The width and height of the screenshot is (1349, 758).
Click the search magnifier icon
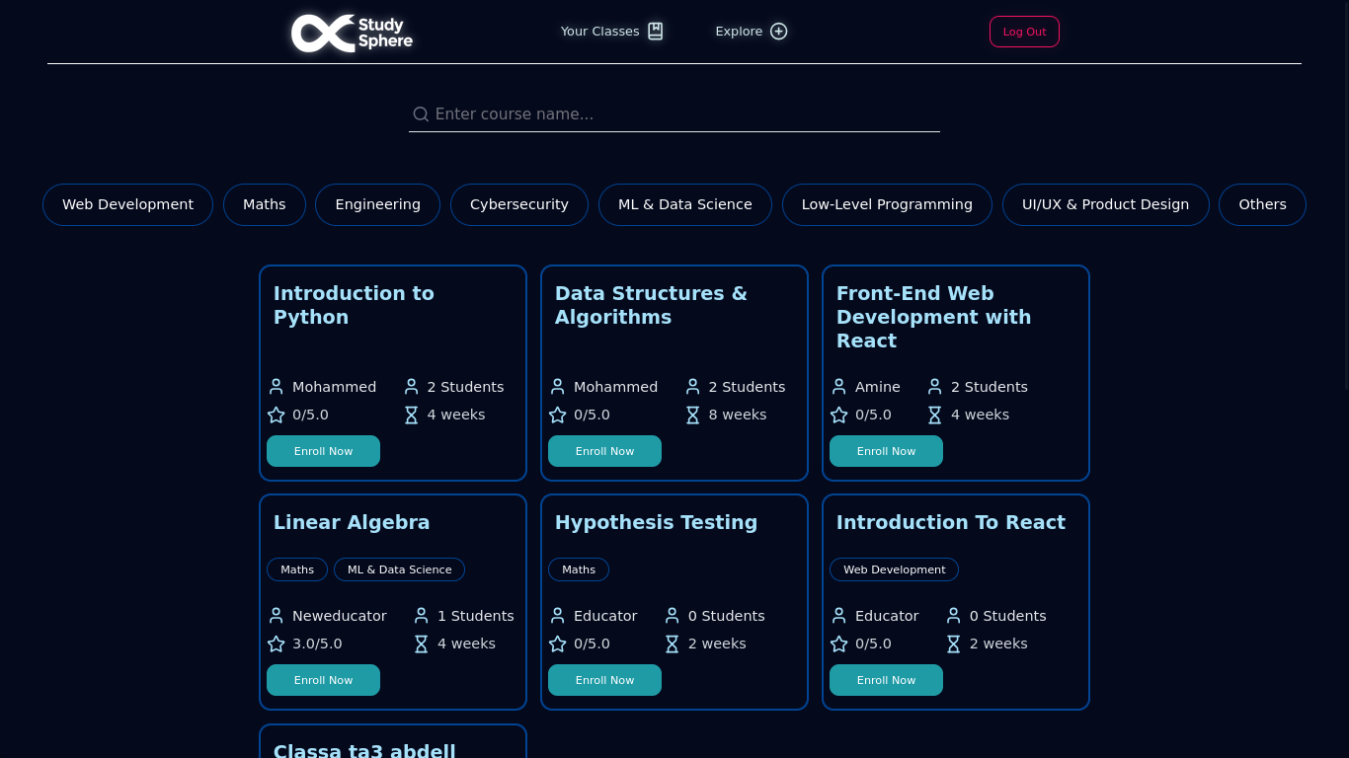[421, 114]
